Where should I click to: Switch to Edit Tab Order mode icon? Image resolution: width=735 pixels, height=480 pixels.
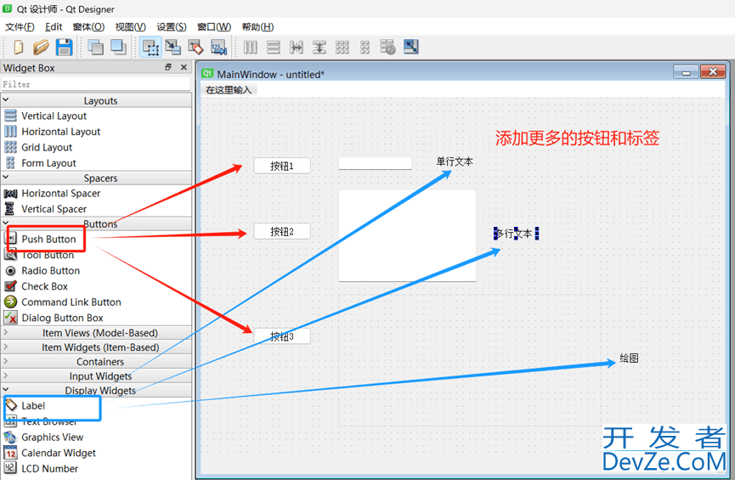218,48
